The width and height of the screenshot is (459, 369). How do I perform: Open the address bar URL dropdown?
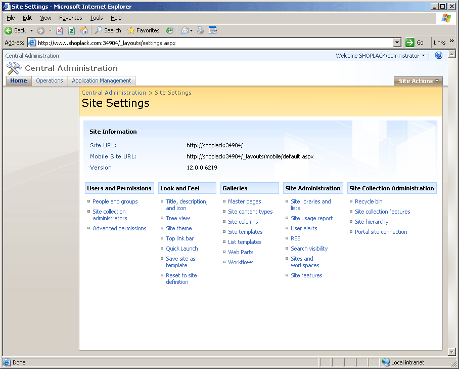(x=397, y=43)
